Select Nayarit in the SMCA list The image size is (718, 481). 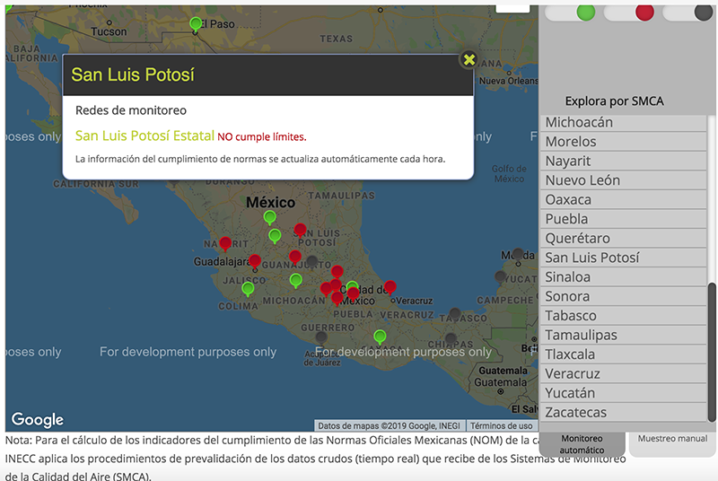pos(623,162)
